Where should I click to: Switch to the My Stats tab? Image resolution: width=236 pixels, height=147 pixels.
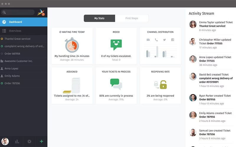pos(99,18)
